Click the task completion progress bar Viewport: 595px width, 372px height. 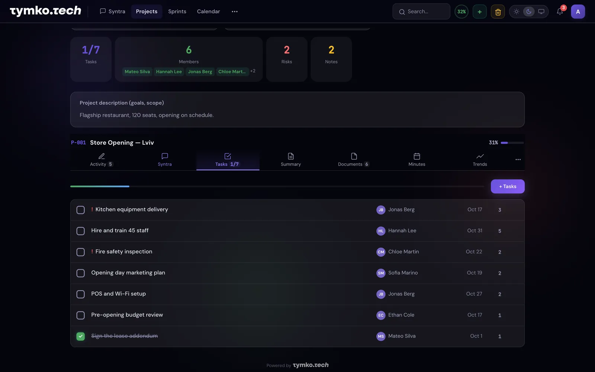277,186
